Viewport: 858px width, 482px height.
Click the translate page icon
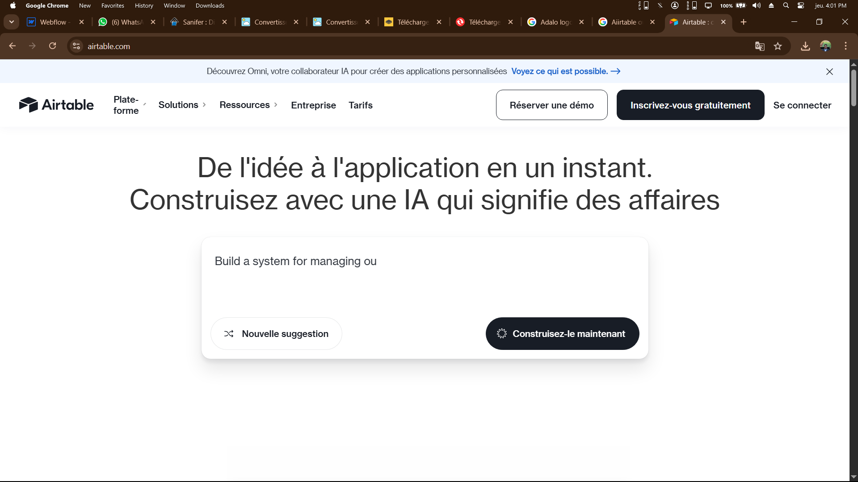tap(760, 46)
